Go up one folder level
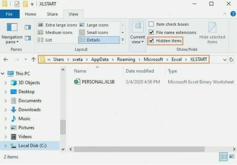This screenshot has width=237, height=165. point(33,59)
